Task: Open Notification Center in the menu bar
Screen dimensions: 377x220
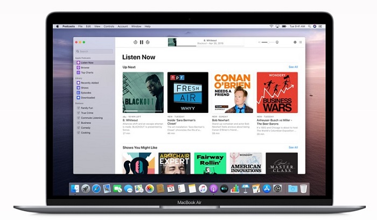Action: (x=320, y=26)
